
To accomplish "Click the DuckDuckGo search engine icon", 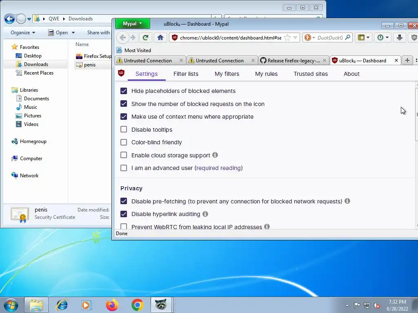I will pos(308,37).
